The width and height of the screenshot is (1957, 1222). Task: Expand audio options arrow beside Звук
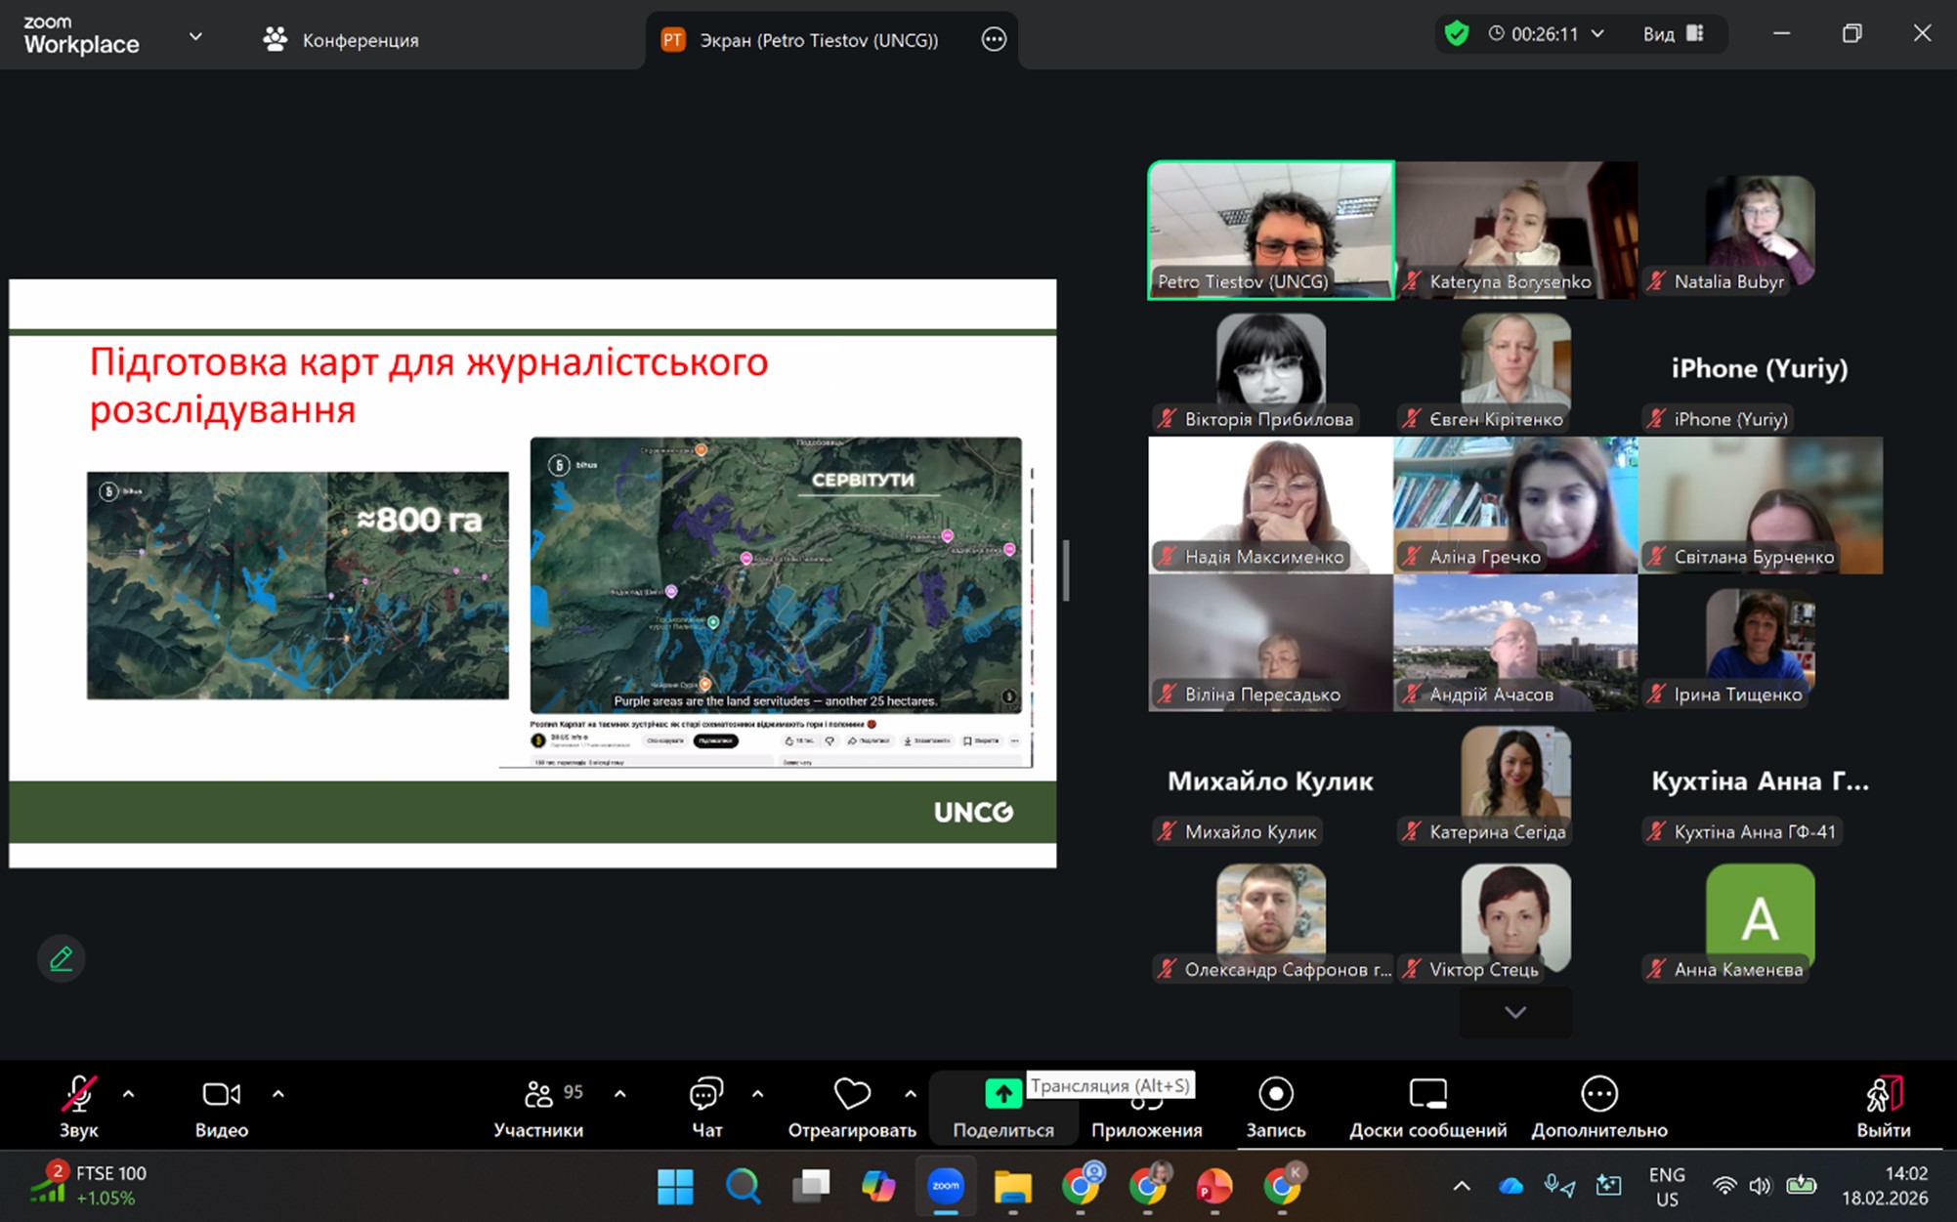click(128, 1094)
